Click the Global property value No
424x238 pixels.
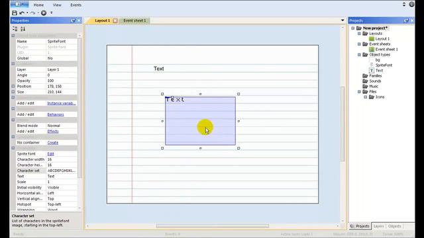coord(62,58)
